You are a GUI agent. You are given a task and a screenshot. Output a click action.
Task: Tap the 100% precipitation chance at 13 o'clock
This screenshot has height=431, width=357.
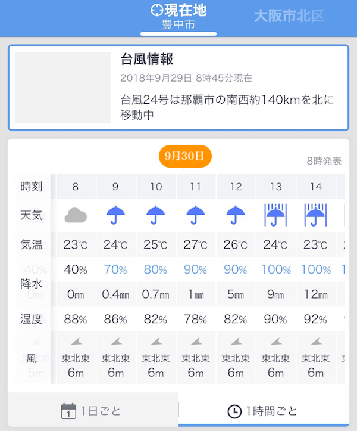(276, 269)
